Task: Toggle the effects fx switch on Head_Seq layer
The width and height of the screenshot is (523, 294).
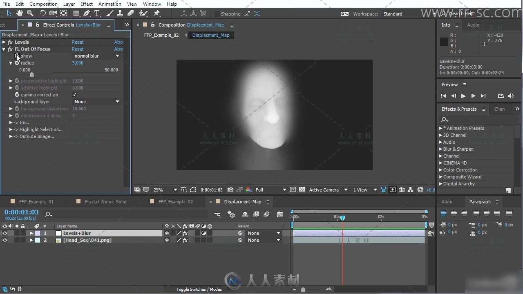Action: coord(185,240)
